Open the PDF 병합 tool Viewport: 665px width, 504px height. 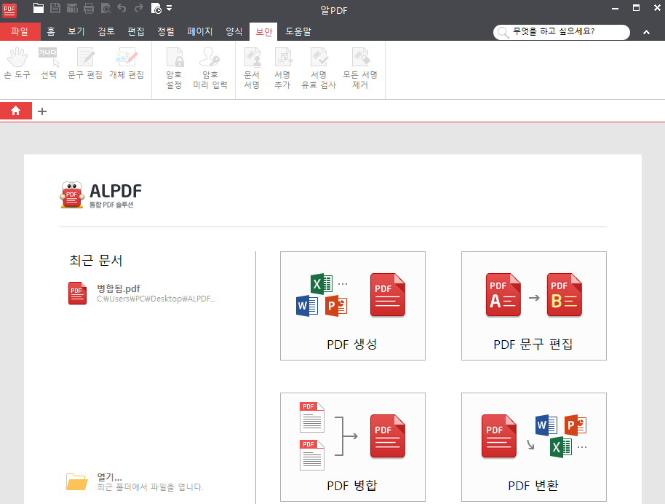[x=352, y=446]
